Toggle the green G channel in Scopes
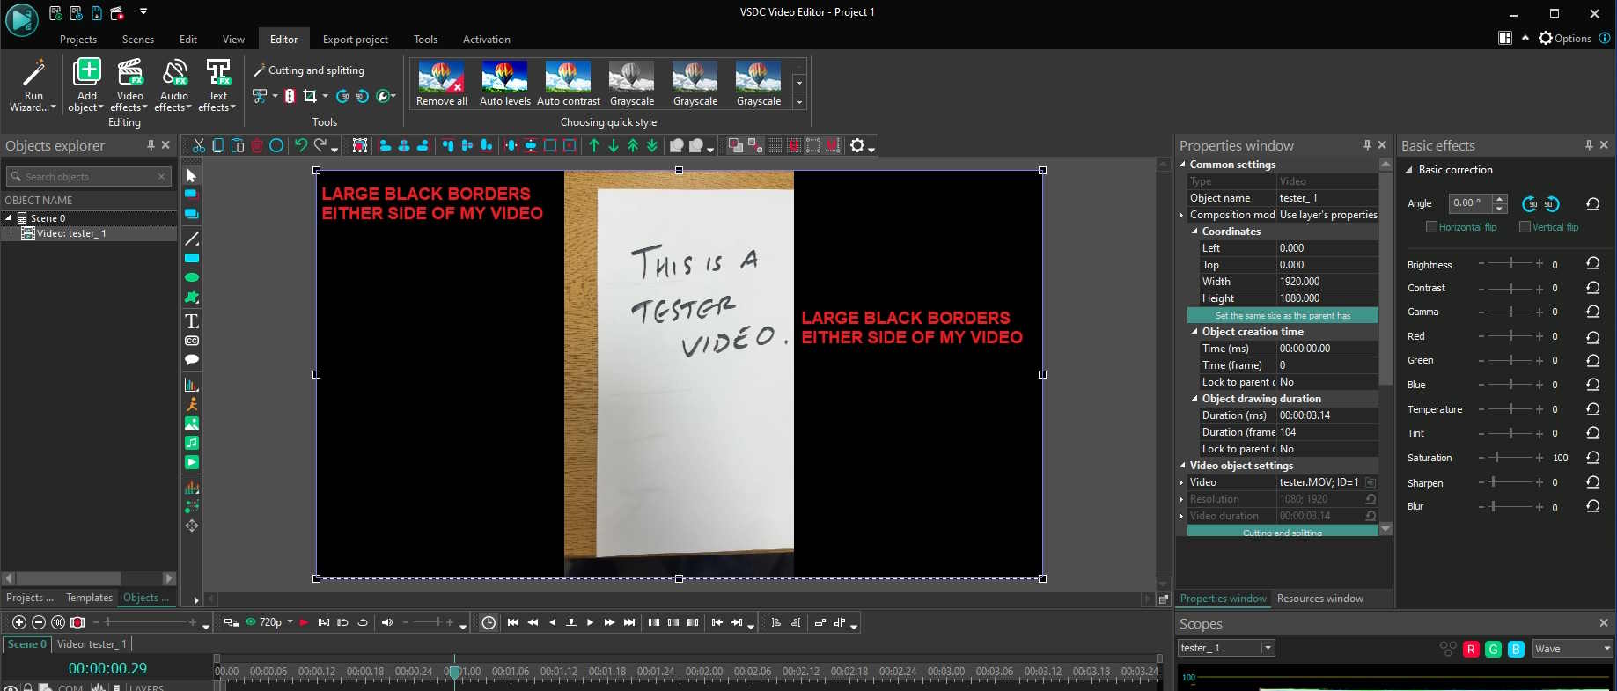 (1493, 649)
